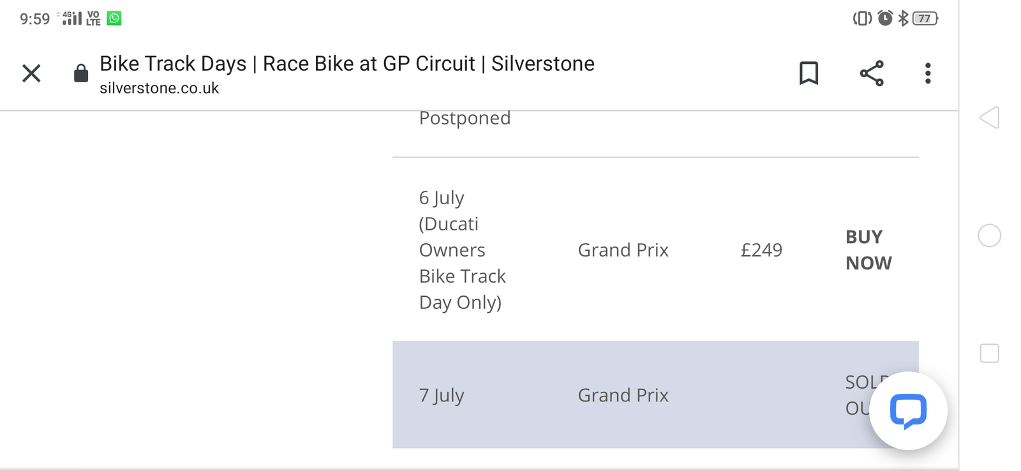Select the 7 July Grand Prix row

click(x=623, y=396)
